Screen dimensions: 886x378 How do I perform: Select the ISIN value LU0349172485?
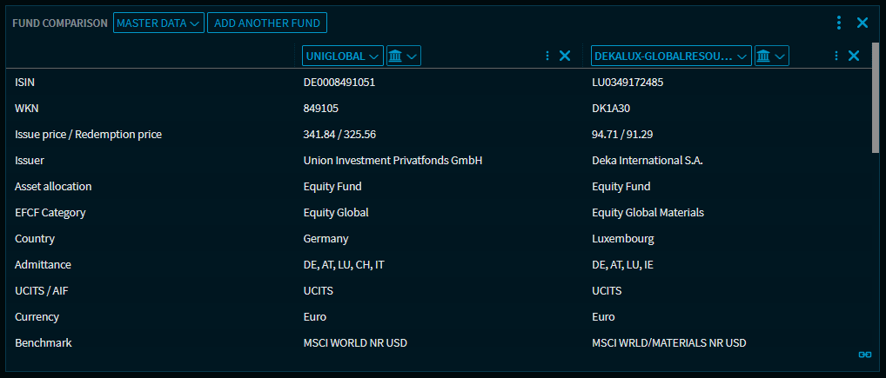[x=628, y=83]
